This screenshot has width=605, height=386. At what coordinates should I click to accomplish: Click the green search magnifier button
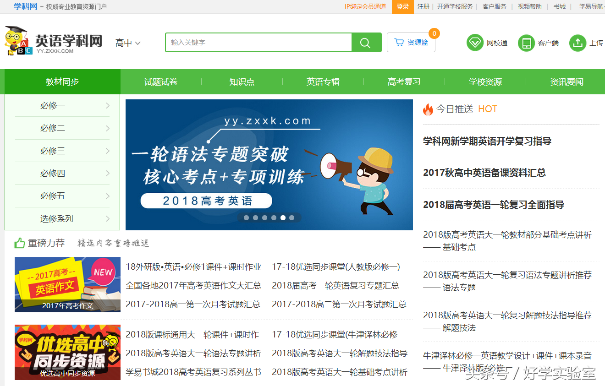click(366, 43)
